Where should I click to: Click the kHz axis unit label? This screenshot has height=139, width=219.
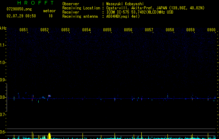point(3,28)
